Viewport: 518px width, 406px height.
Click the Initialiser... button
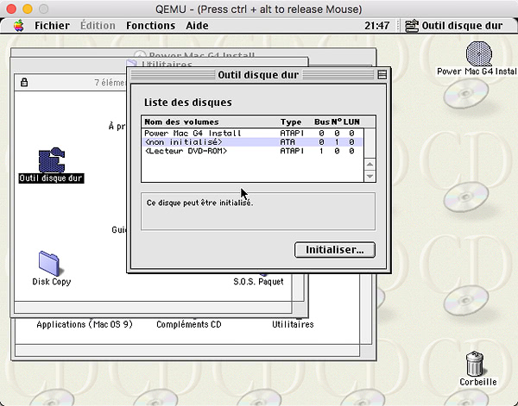[335, 250]
